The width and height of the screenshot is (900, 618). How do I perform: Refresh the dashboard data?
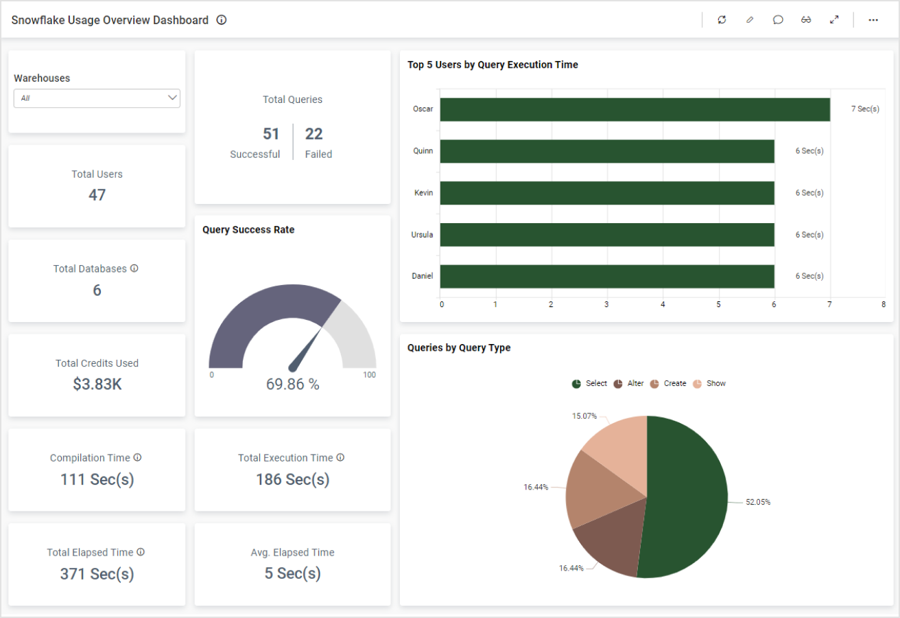coord(722,20)
